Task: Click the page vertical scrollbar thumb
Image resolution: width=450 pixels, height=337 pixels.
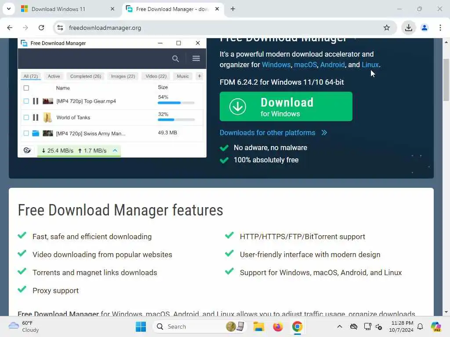Action: tap(446, 80)
